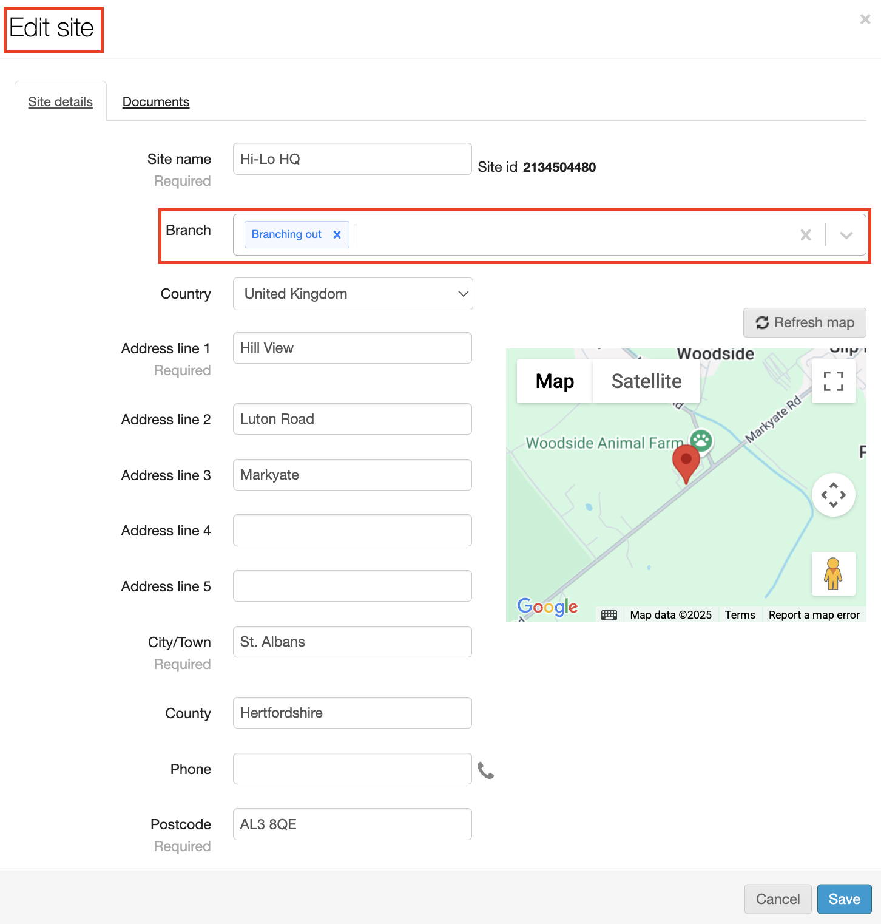Open map camera controls
This screenshot has width=881, height=924.
pos(833,495)
